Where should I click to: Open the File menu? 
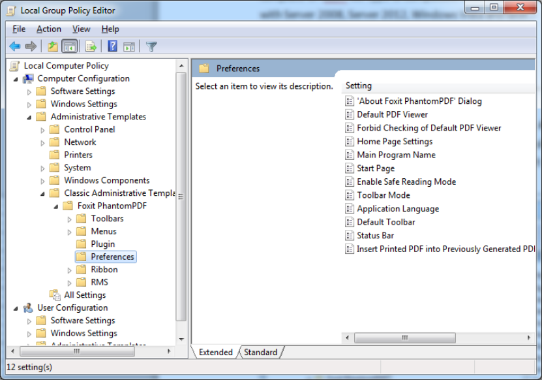19,29
